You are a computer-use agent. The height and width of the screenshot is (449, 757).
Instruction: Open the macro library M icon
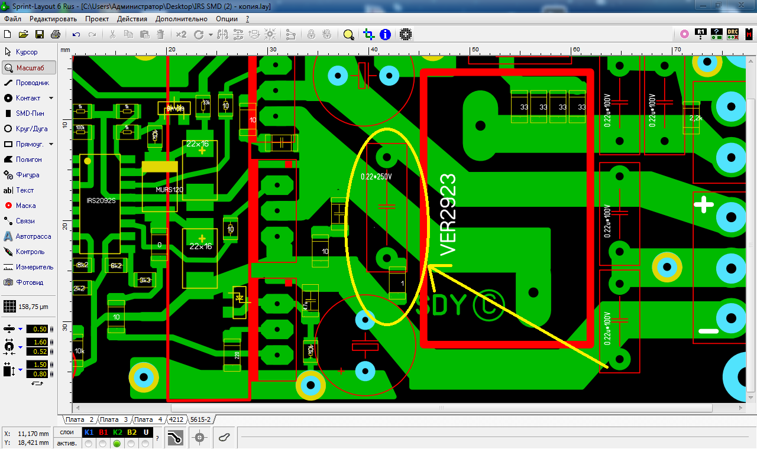point(748,34)
